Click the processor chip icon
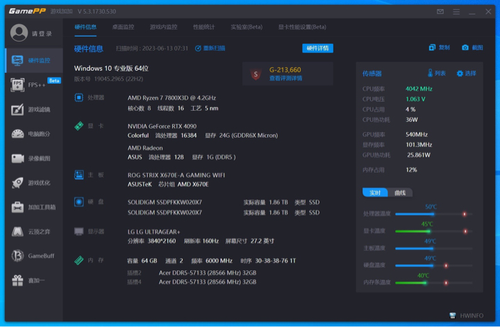 pos(78,97)
